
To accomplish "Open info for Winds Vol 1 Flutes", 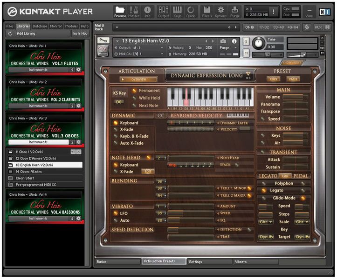I will click(x=72, y=70).
